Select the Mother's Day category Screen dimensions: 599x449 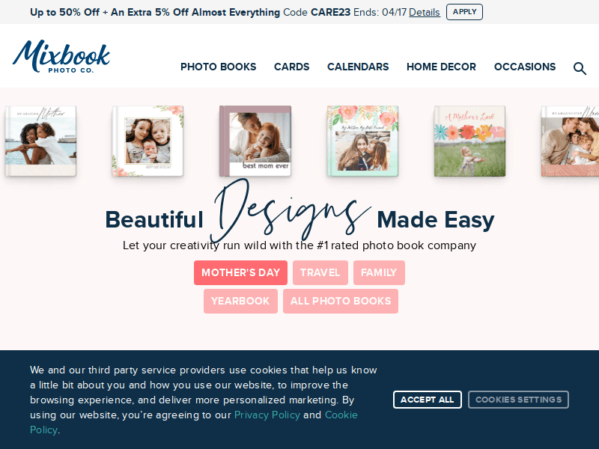point(240,272)
